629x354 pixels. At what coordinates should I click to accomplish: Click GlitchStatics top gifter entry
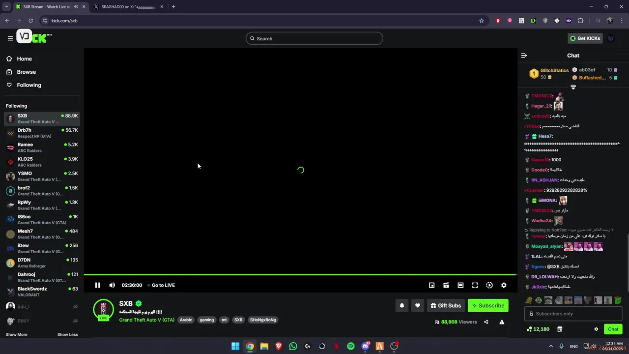click(549, 74)
